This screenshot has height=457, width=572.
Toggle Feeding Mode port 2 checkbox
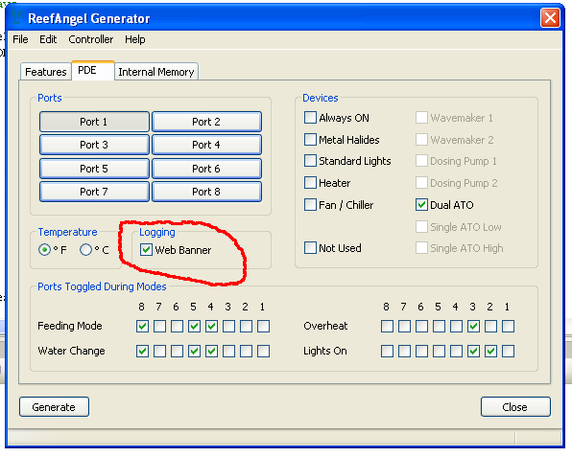[247, 327]
